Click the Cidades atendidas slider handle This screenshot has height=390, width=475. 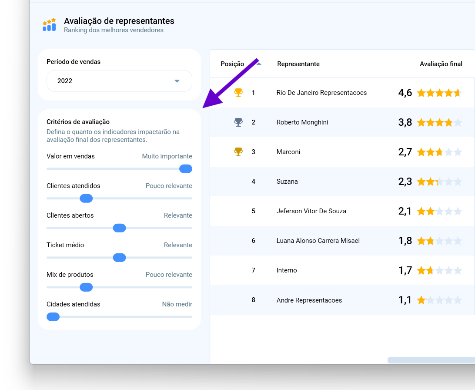pos(53,317)
